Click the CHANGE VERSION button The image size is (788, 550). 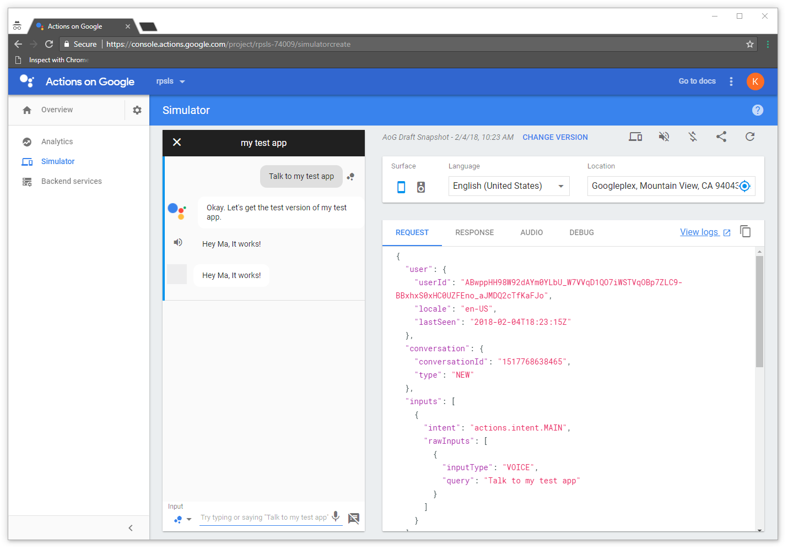pyautogui.click(x=555, y=137)
